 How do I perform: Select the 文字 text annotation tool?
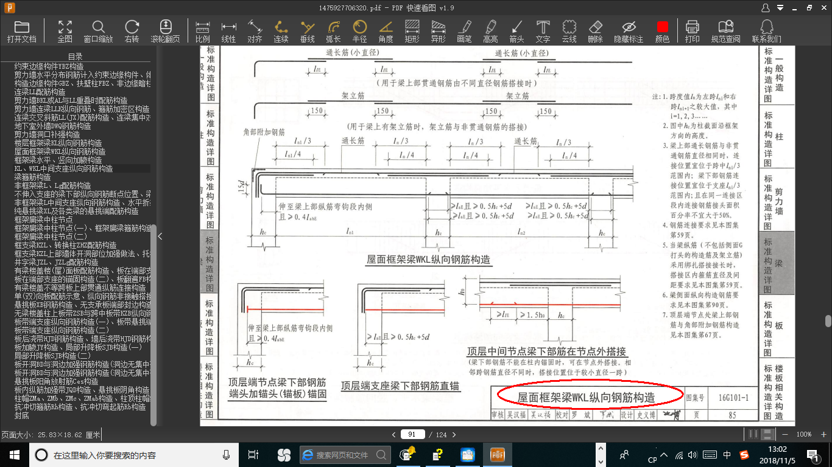(x=543, y=32)
